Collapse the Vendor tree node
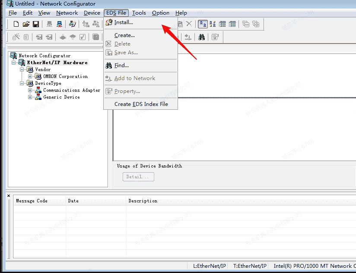Viewport: 356px width, 273px height. pos(22,70)
